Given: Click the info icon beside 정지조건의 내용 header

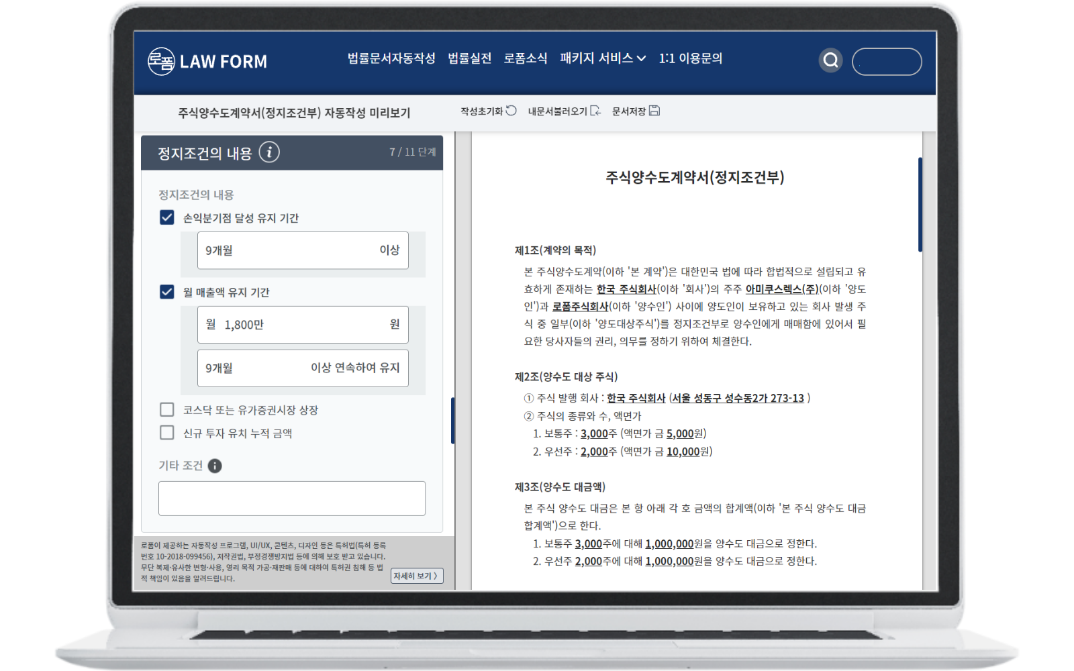Looking at the screenshot, I should (x=269, y=152).
